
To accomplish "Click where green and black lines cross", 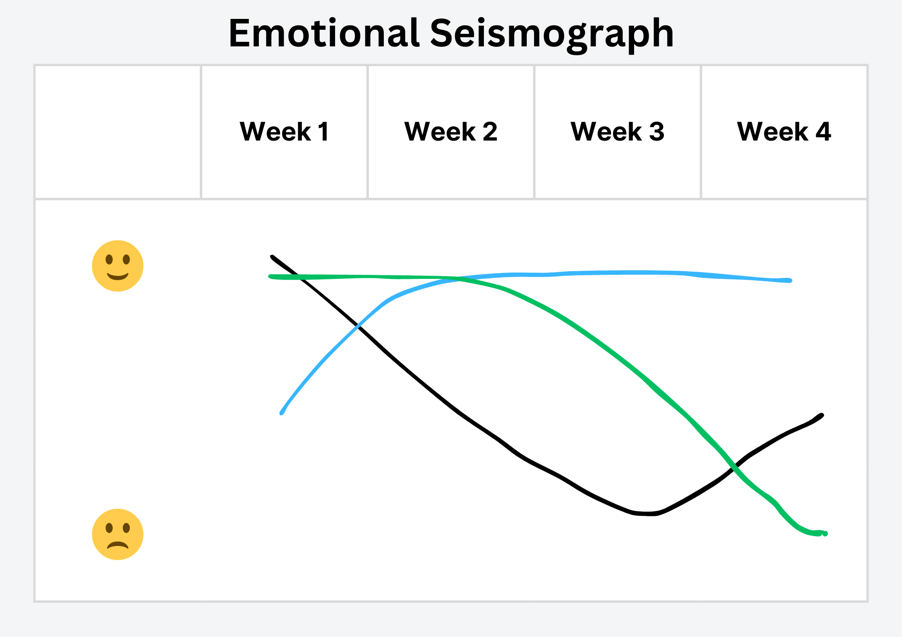I will point(735,467).
